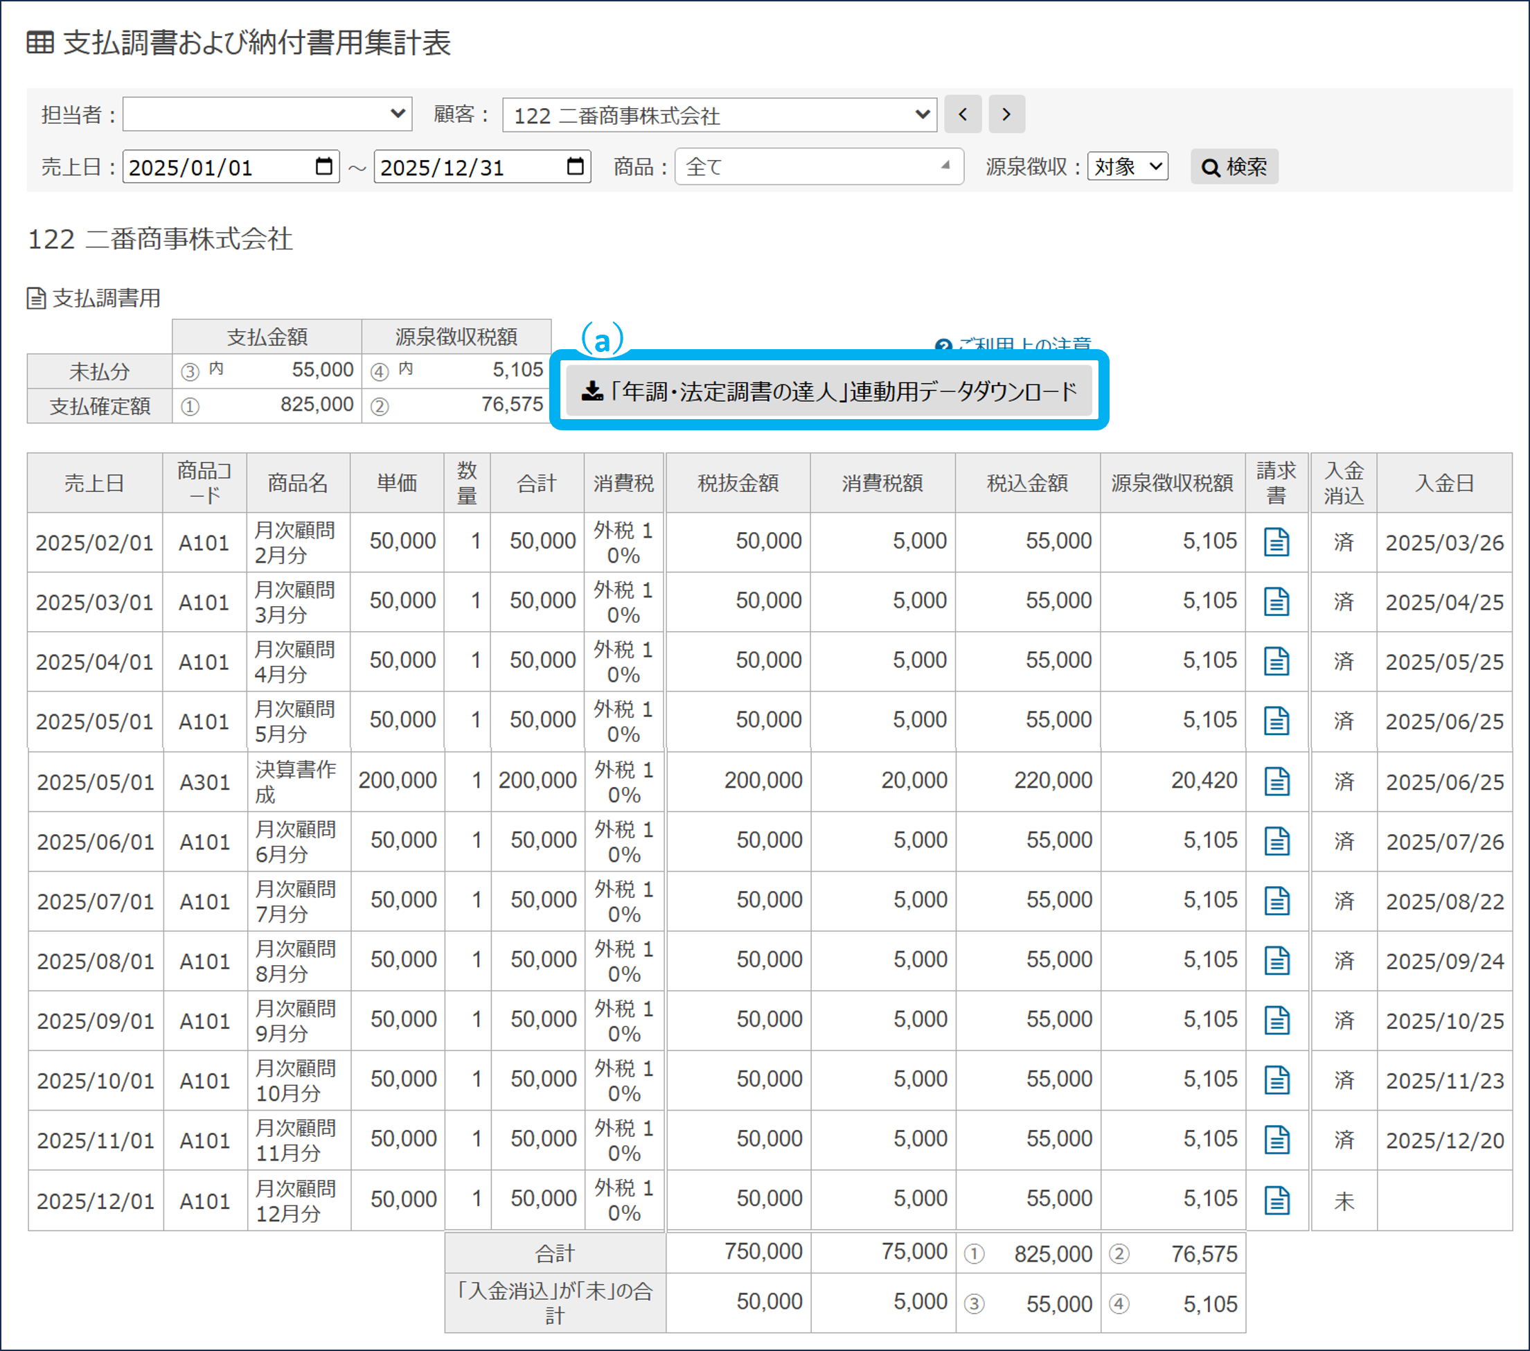Screen dimensions: 1530x1351
Task: Open invoice icon for 決算書作成 row
Action: (x=1277, y=781)
